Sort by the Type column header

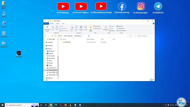[102, 39]
